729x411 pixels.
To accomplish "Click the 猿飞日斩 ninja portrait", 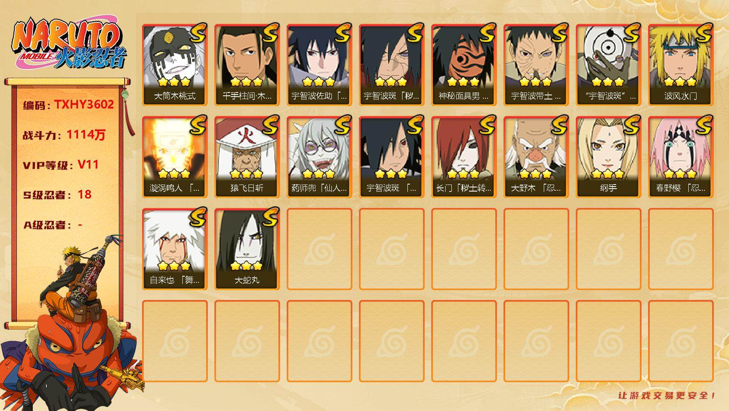I will (x=247, y=157).
